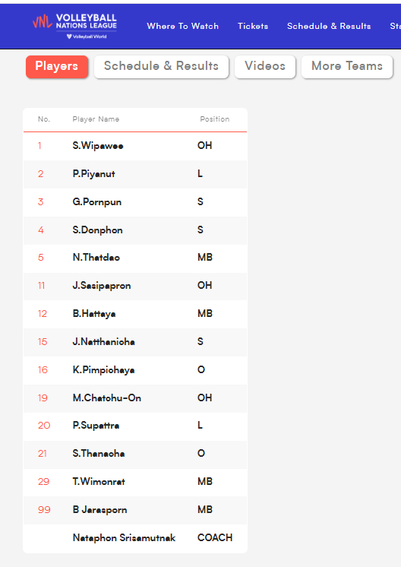The width and height of the screenshot is (401, 567).
Task: Open M.Chatchu-On player profile
Action: click(x=106, y=398)
